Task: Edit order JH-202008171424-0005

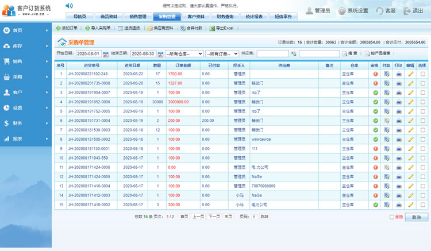Action: (x=411, y=176)
